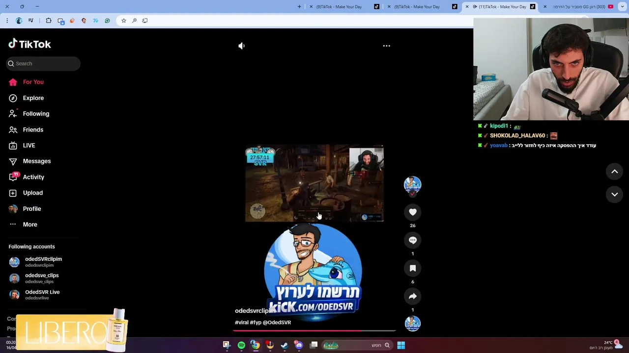Viewport: 629px width, 353px height.
Task: Open odedSVRclipim following account
Action: 35,262
